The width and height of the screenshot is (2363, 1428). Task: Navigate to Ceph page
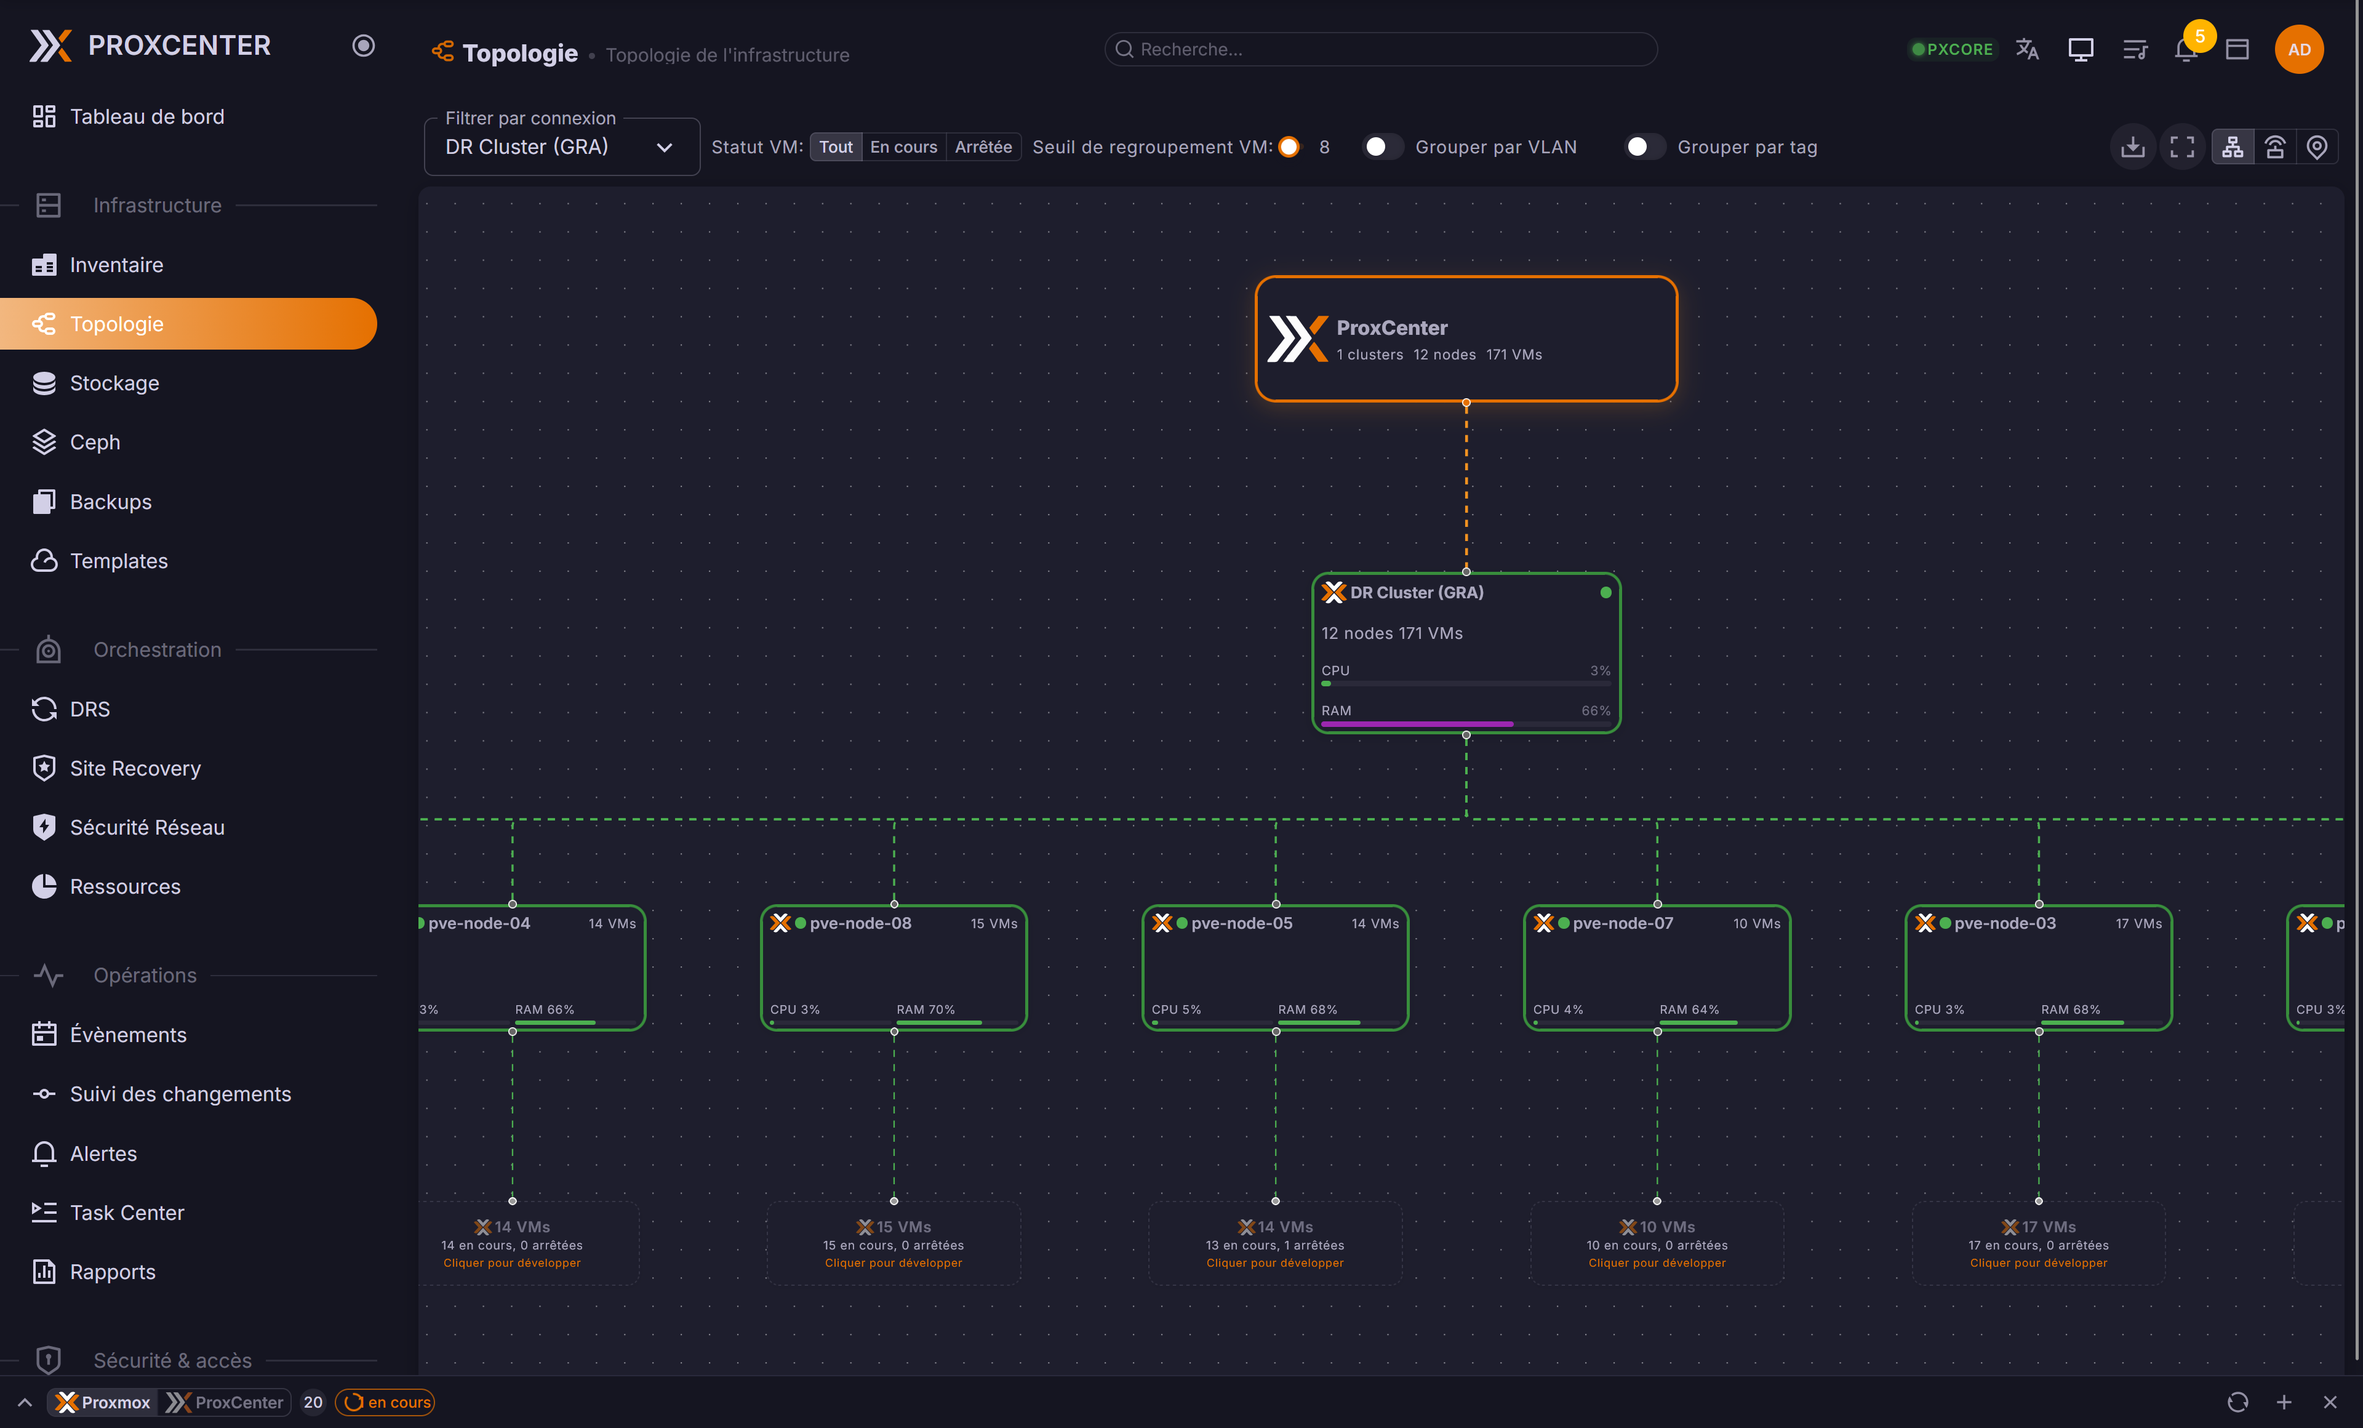[188, 442]
